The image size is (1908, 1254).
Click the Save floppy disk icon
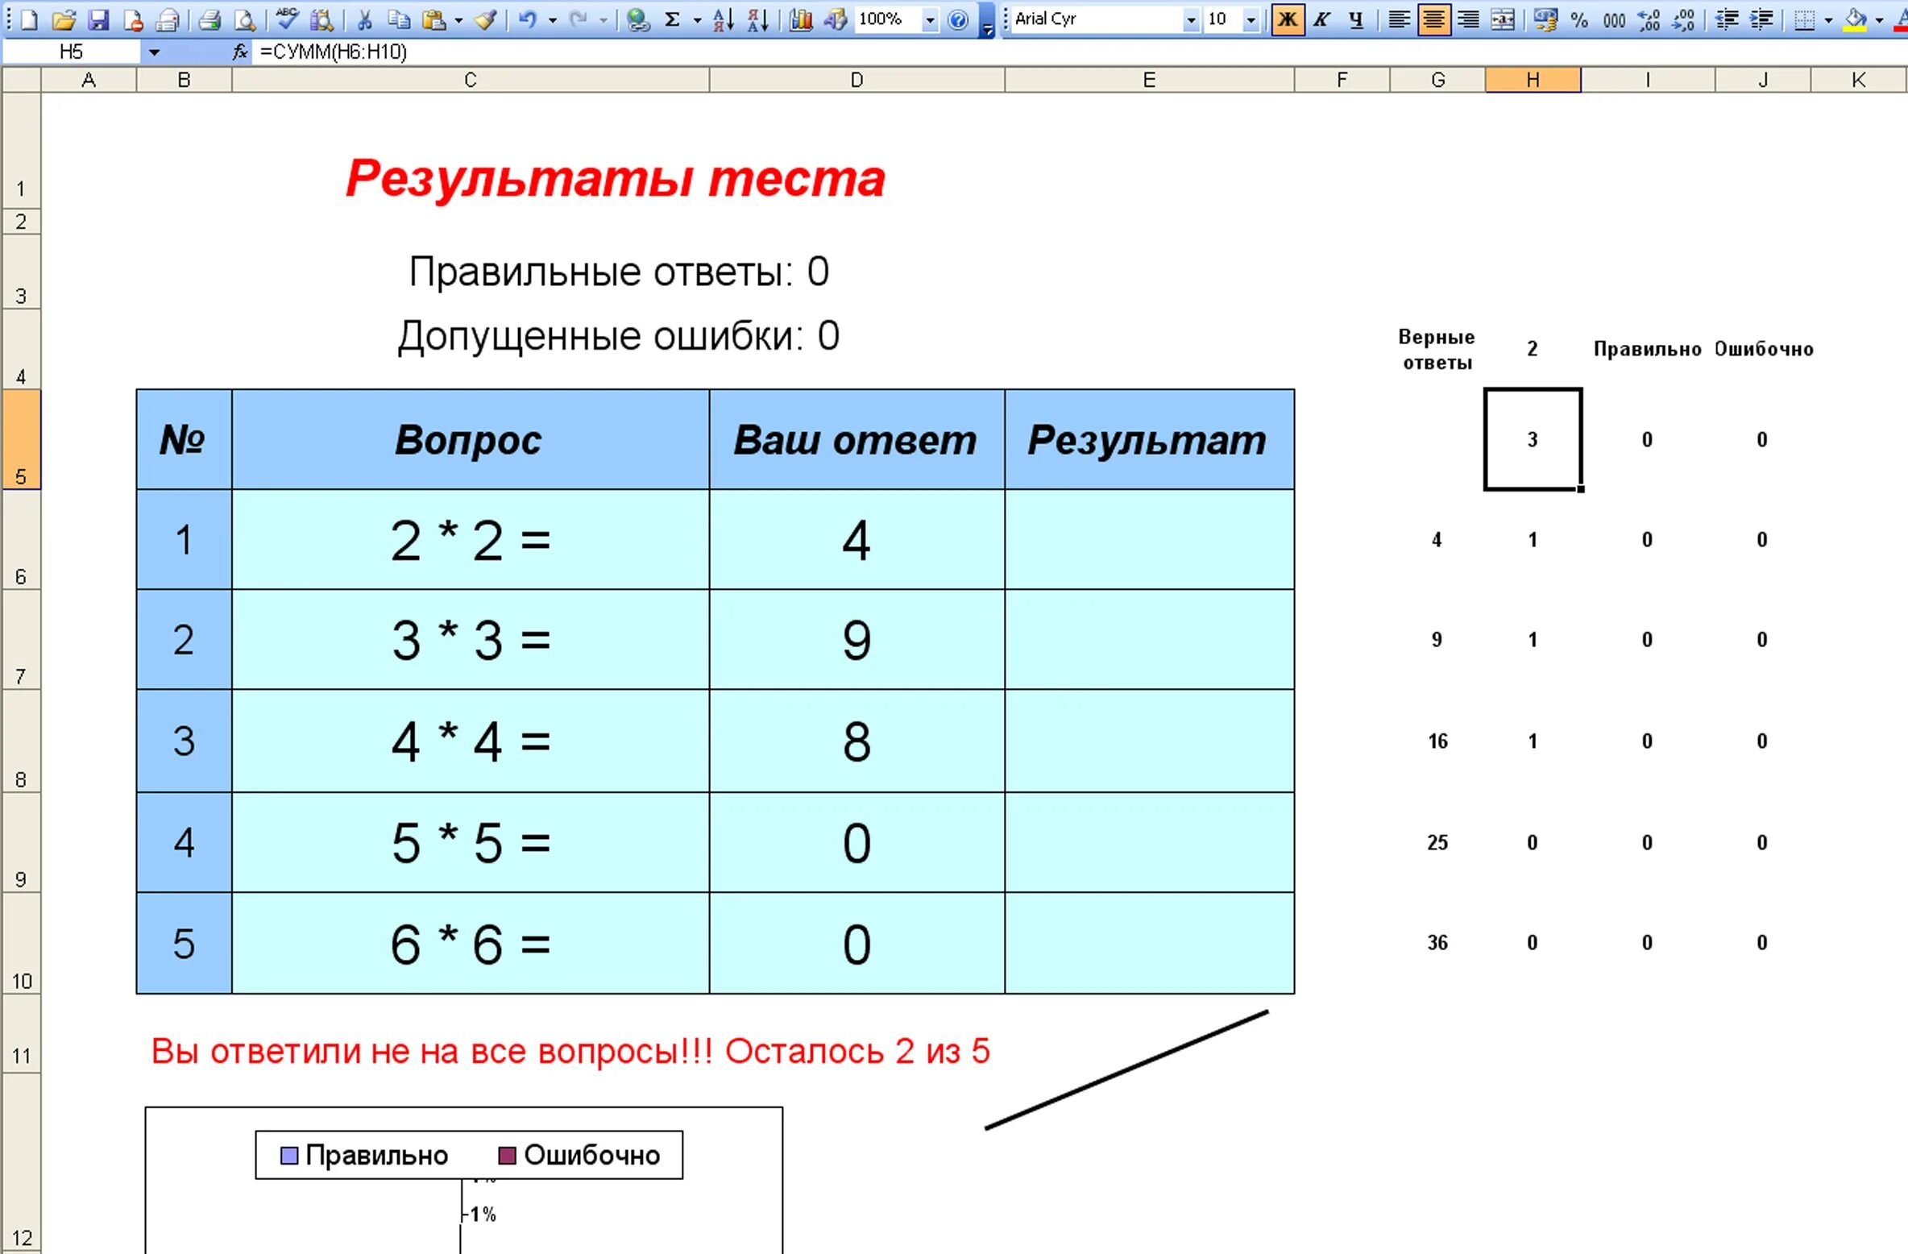point(98,19)
